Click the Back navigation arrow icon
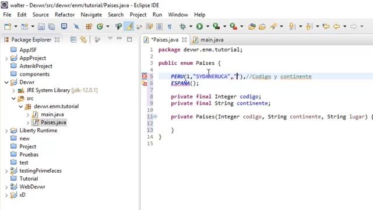Image resolution: width=373 pixels, height=210 pixels. click(337, 26)
